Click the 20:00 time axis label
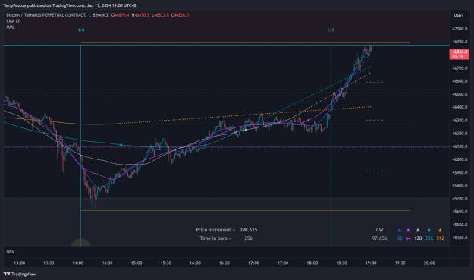 pyautogui.click(x=429, y=263)
